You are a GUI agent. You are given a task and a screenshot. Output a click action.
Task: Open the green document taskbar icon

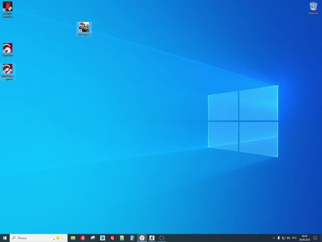(122, 238)
